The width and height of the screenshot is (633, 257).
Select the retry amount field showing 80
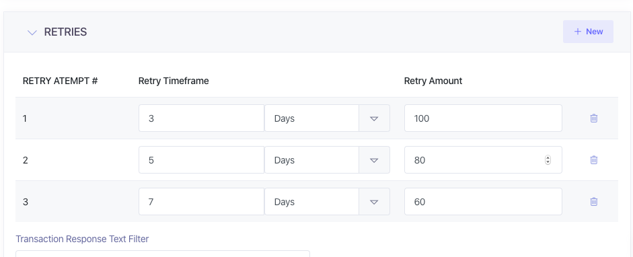pyautogui.click(x=483, y=159)
